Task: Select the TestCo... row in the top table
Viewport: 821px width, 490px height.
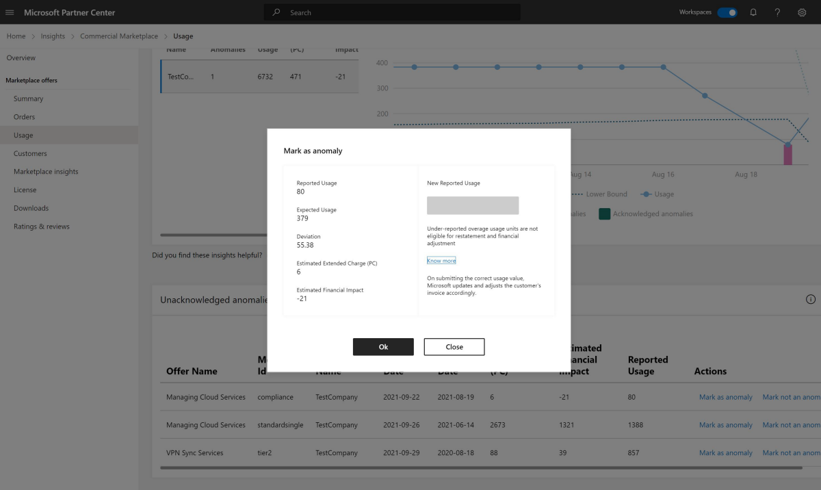Action: (x=259, y=77)
